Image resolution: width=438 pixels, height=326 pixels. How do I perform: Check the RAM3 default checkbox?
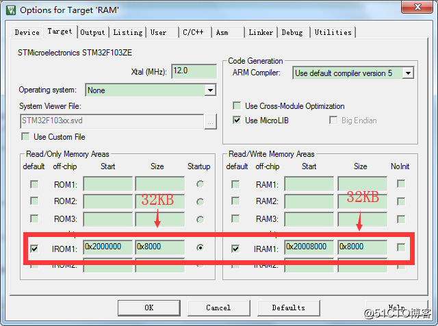[235, 218]
